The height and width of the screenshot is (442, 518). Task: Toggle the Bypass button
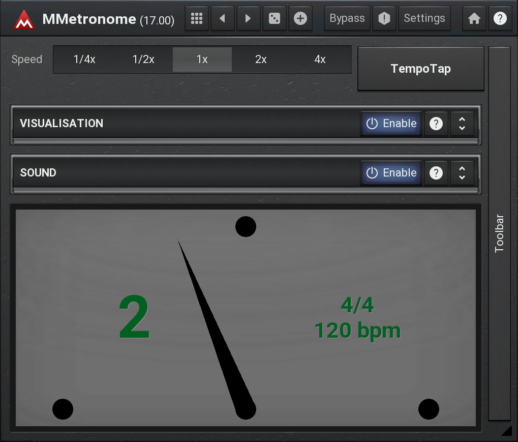[x=347, y=19]
